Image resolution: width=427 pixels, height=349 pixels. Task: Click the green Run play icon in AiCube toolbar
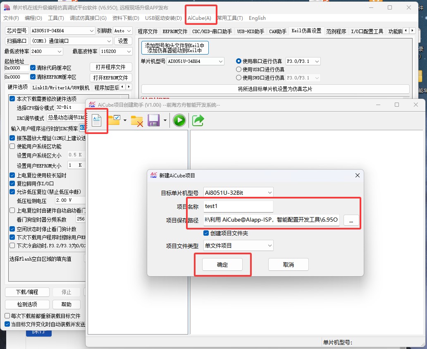tap(179, 120)
